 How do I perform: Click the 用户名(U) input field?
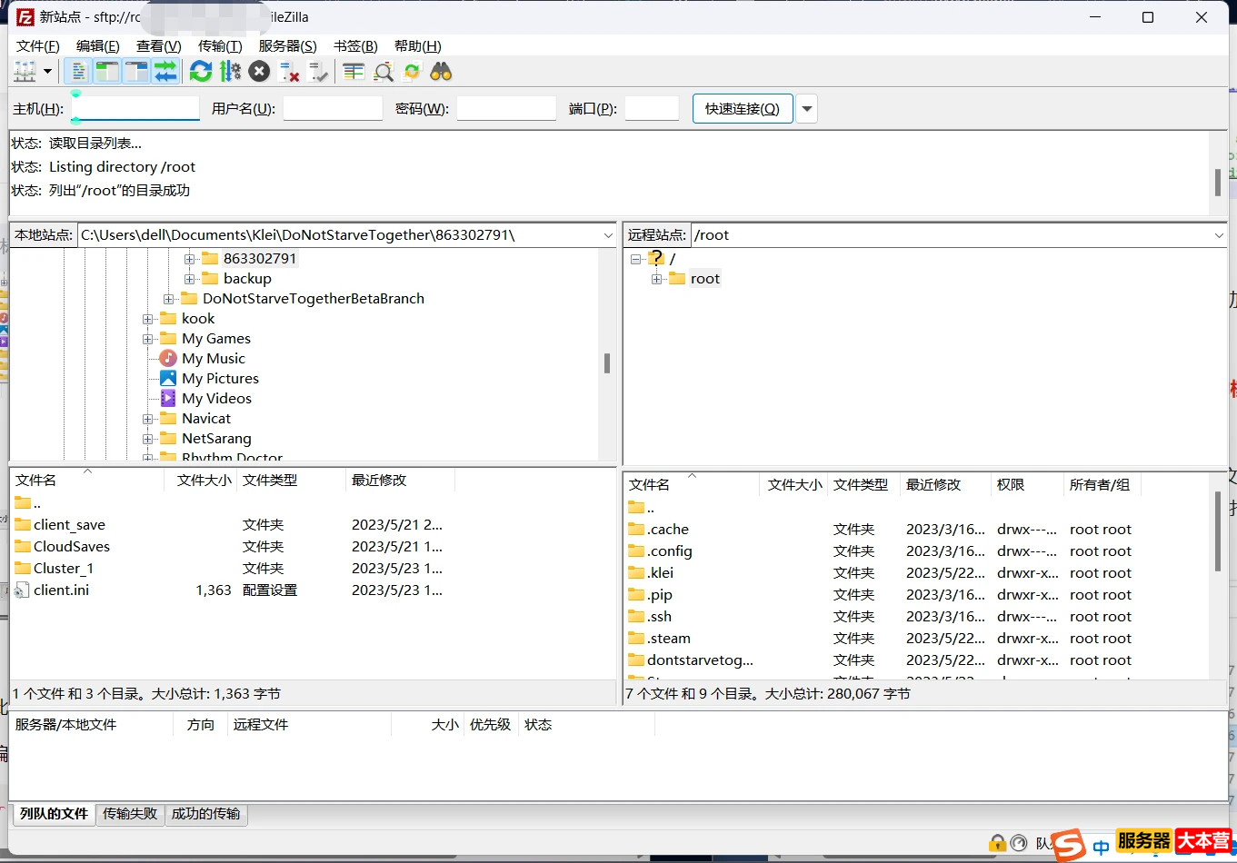coord(333,109)
